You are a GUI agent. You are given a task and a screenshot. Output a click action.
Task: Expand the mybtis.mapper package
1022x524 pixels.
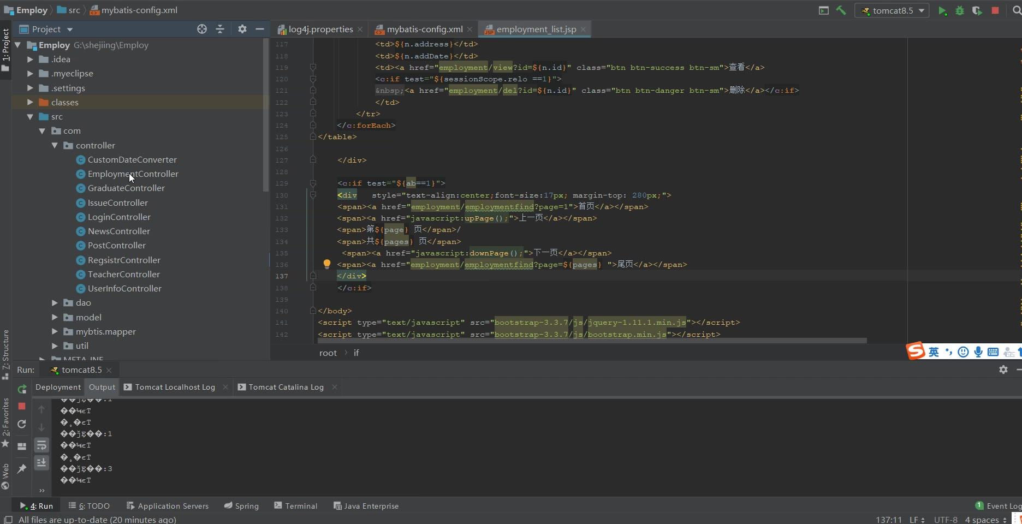pyautogui.click(x=55, y=331)
